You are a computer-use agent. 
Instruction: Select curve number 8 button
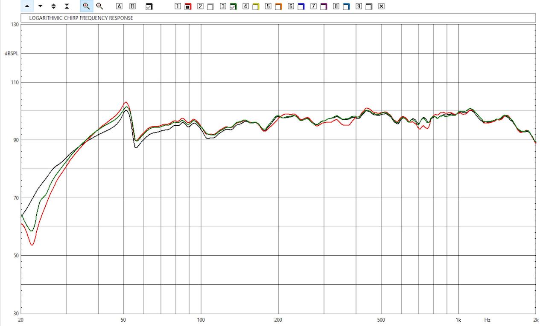coord(336,6)
